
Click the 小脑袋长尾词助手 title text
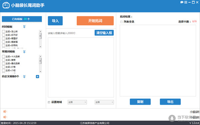pos(28,5)
